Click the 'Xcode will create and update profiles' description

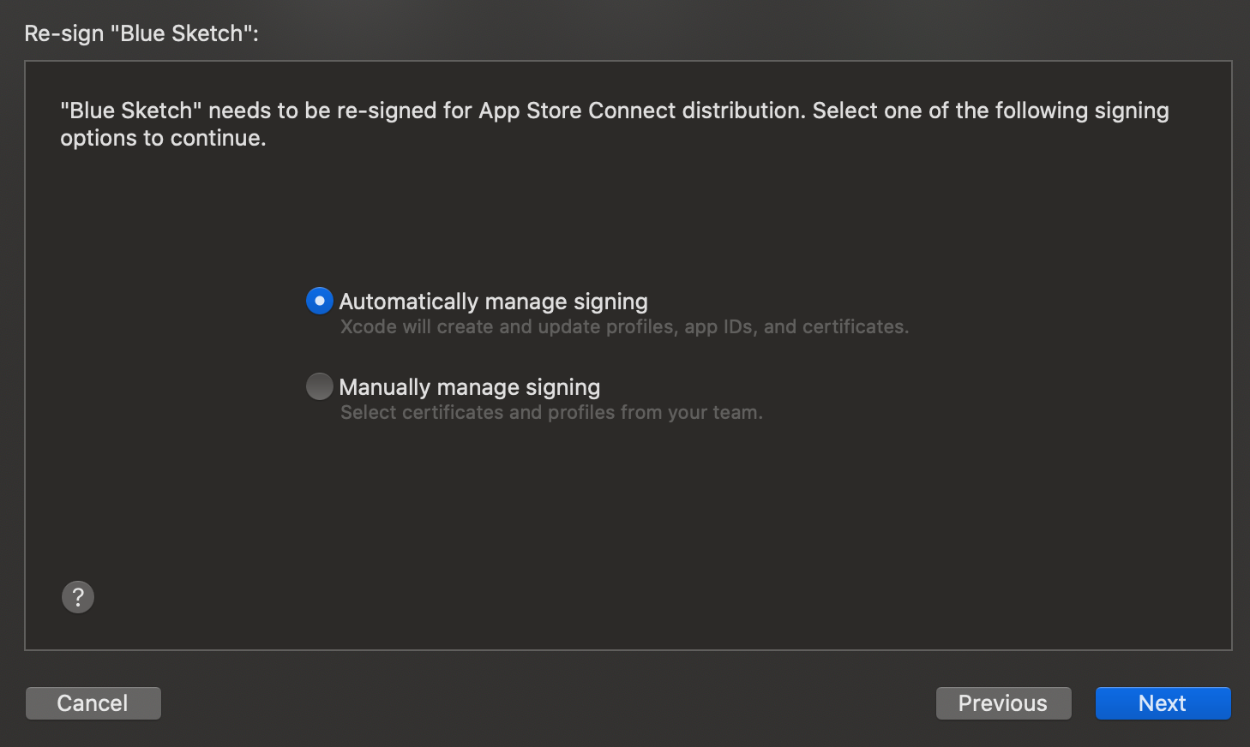pos(624,327)
